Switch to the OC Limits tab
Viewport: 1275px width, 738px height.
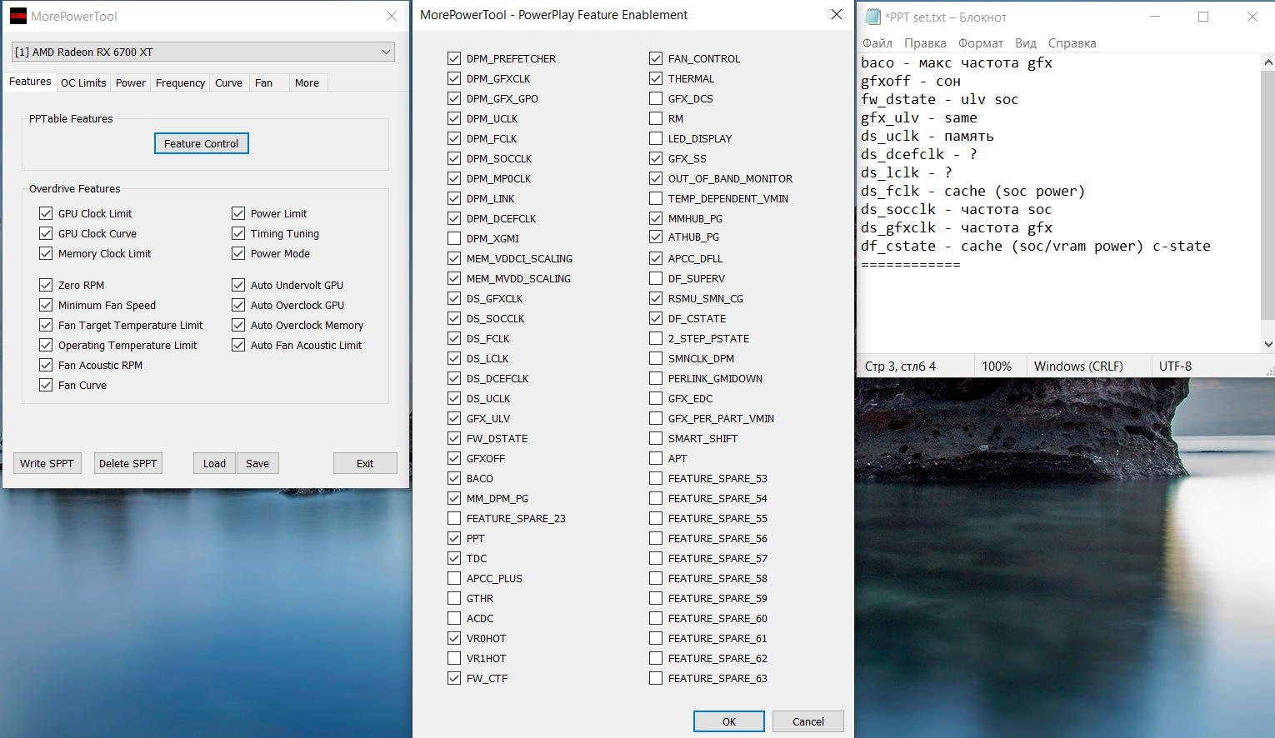[83, 82]
